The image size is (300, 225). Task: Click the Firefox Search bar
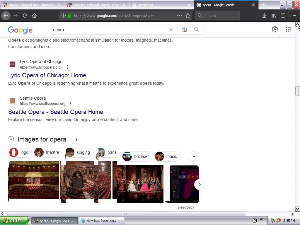(218, 16)
